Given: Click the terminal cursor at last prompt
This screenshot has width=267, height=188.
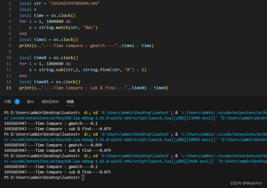Looking at the screenshot, I should click(83, 178).
